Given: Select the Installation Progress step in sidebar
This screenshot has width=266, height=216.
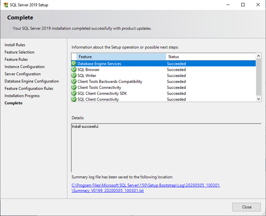Looking at the screenshot, I should click(22, 96).
